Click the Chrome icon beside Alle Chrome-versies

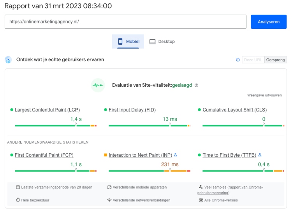click(201, 200)
